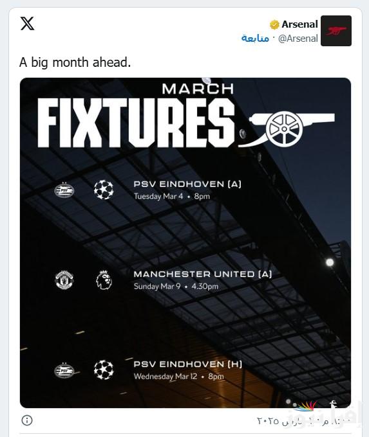The width and height of the screenshot is (369, 437).
Task: Click the bottom Champions League starball
Action: pos(104,370)
